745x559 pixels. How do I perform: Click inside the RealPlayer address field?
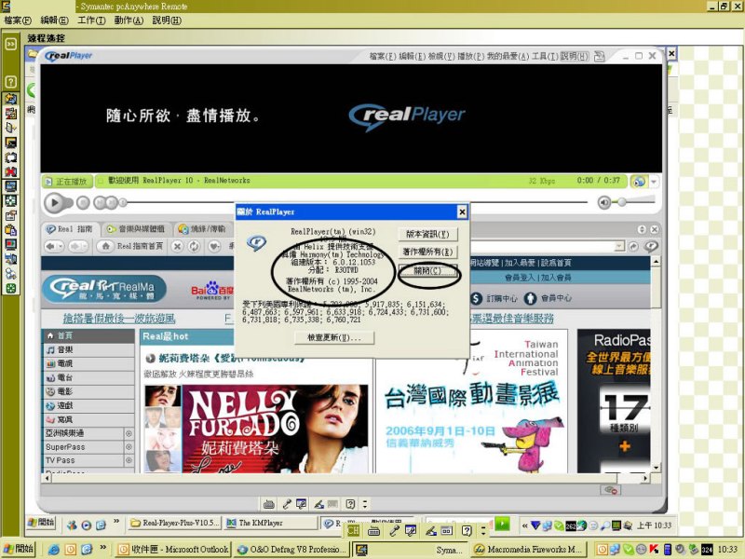click(543, 246)
